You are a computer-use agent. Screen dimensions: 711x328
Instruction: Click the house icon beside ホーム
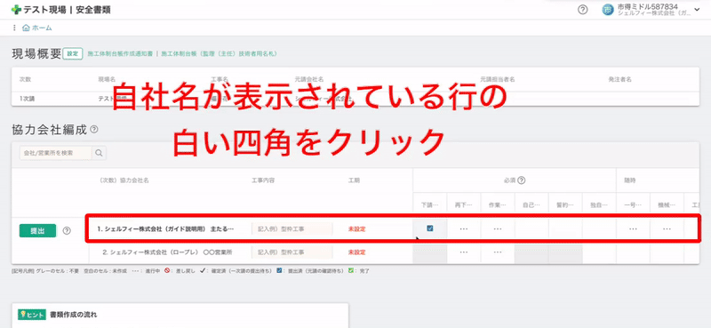tap(26, 28)
